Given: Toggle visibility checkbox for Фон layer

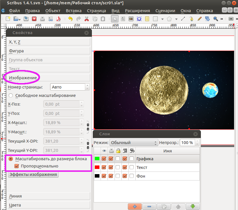Looking at the screenshot, I should [x=104, y=176].
